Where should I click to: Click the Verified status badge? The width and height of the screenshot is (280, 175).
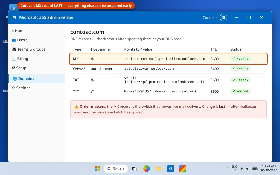coord(240,91)
